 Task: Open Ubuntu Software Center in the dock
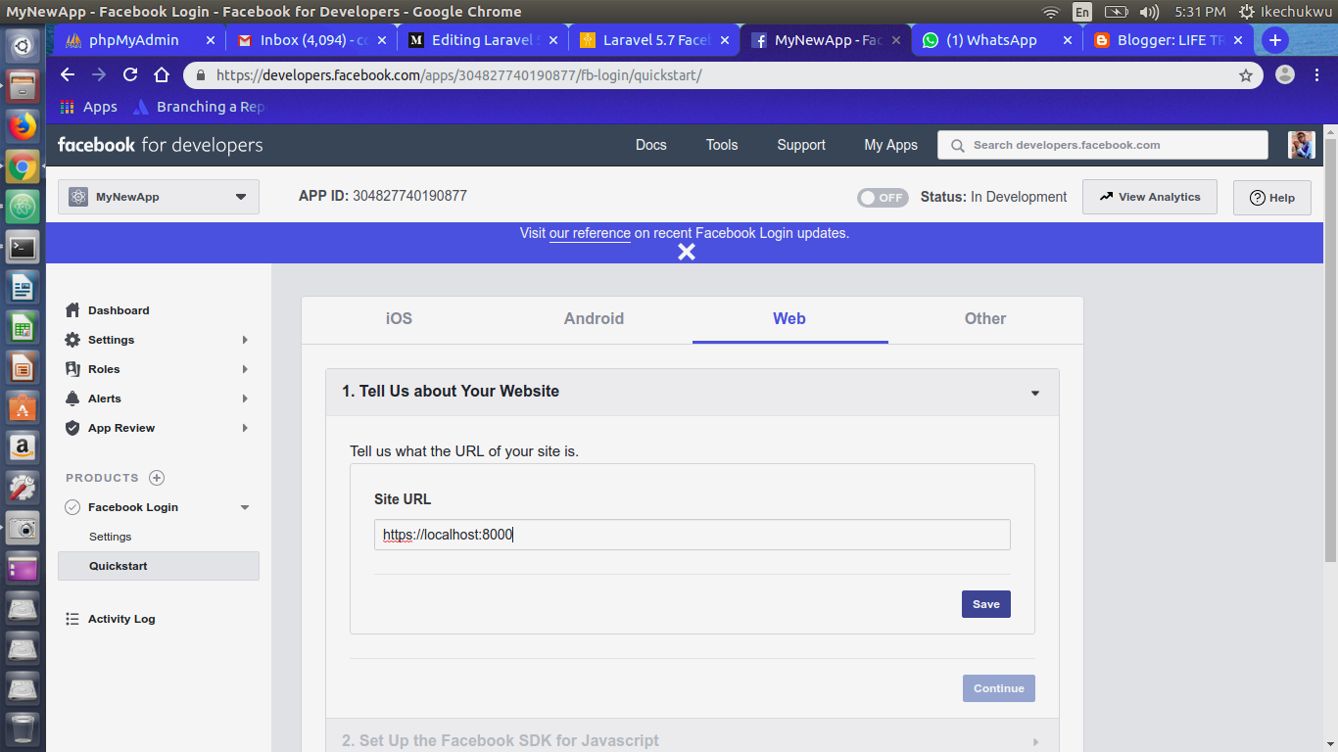click(23, 407)
